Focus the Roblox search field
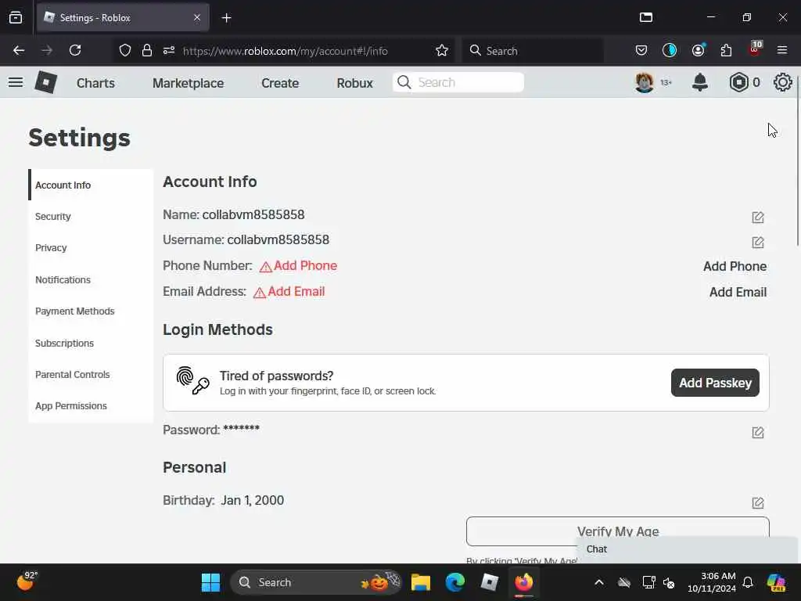 click(x=458, y=82)
